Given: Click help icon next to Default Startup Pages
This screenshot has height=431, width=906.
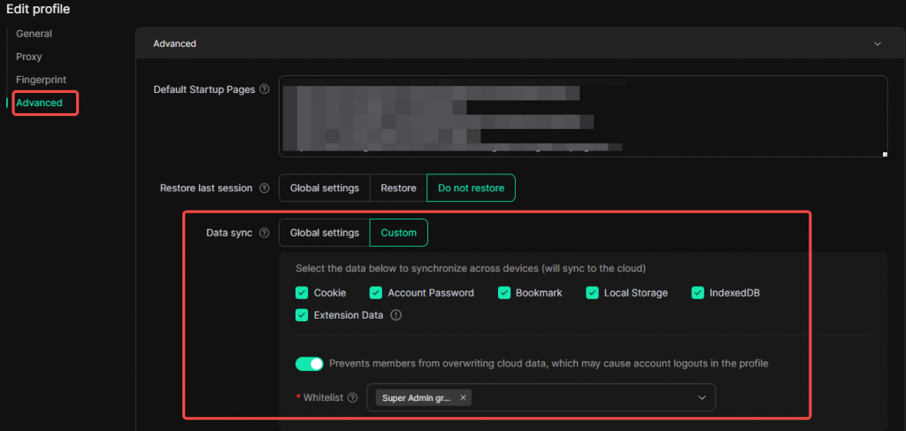Looking at the screenshot, I should 265,89.
